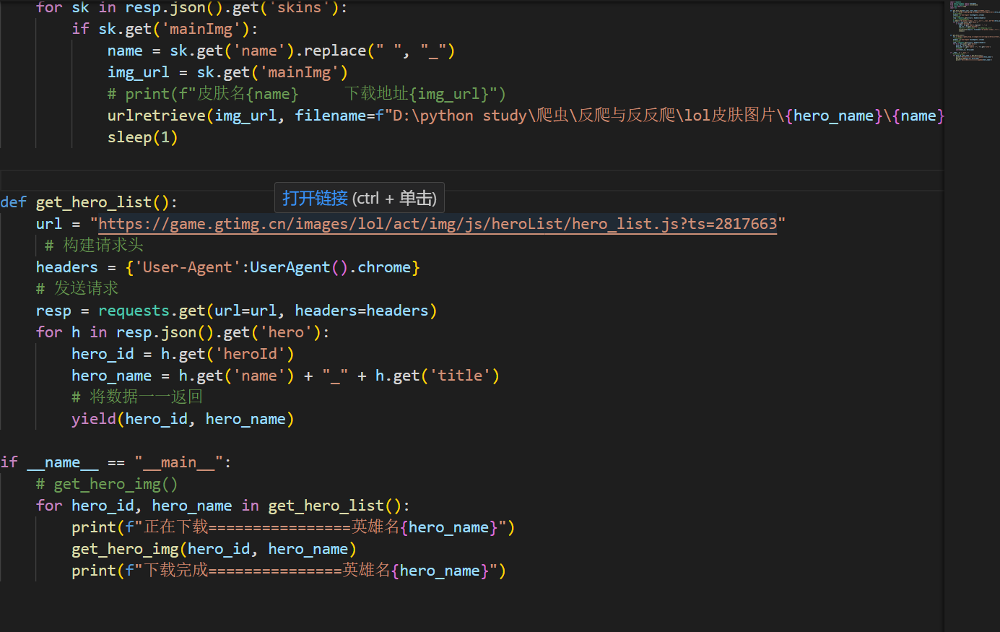Click the 'get_hero_img(hero_id, hero_name)' call
The height and width of the screenshot is (632, 1000).
[214, 549]
